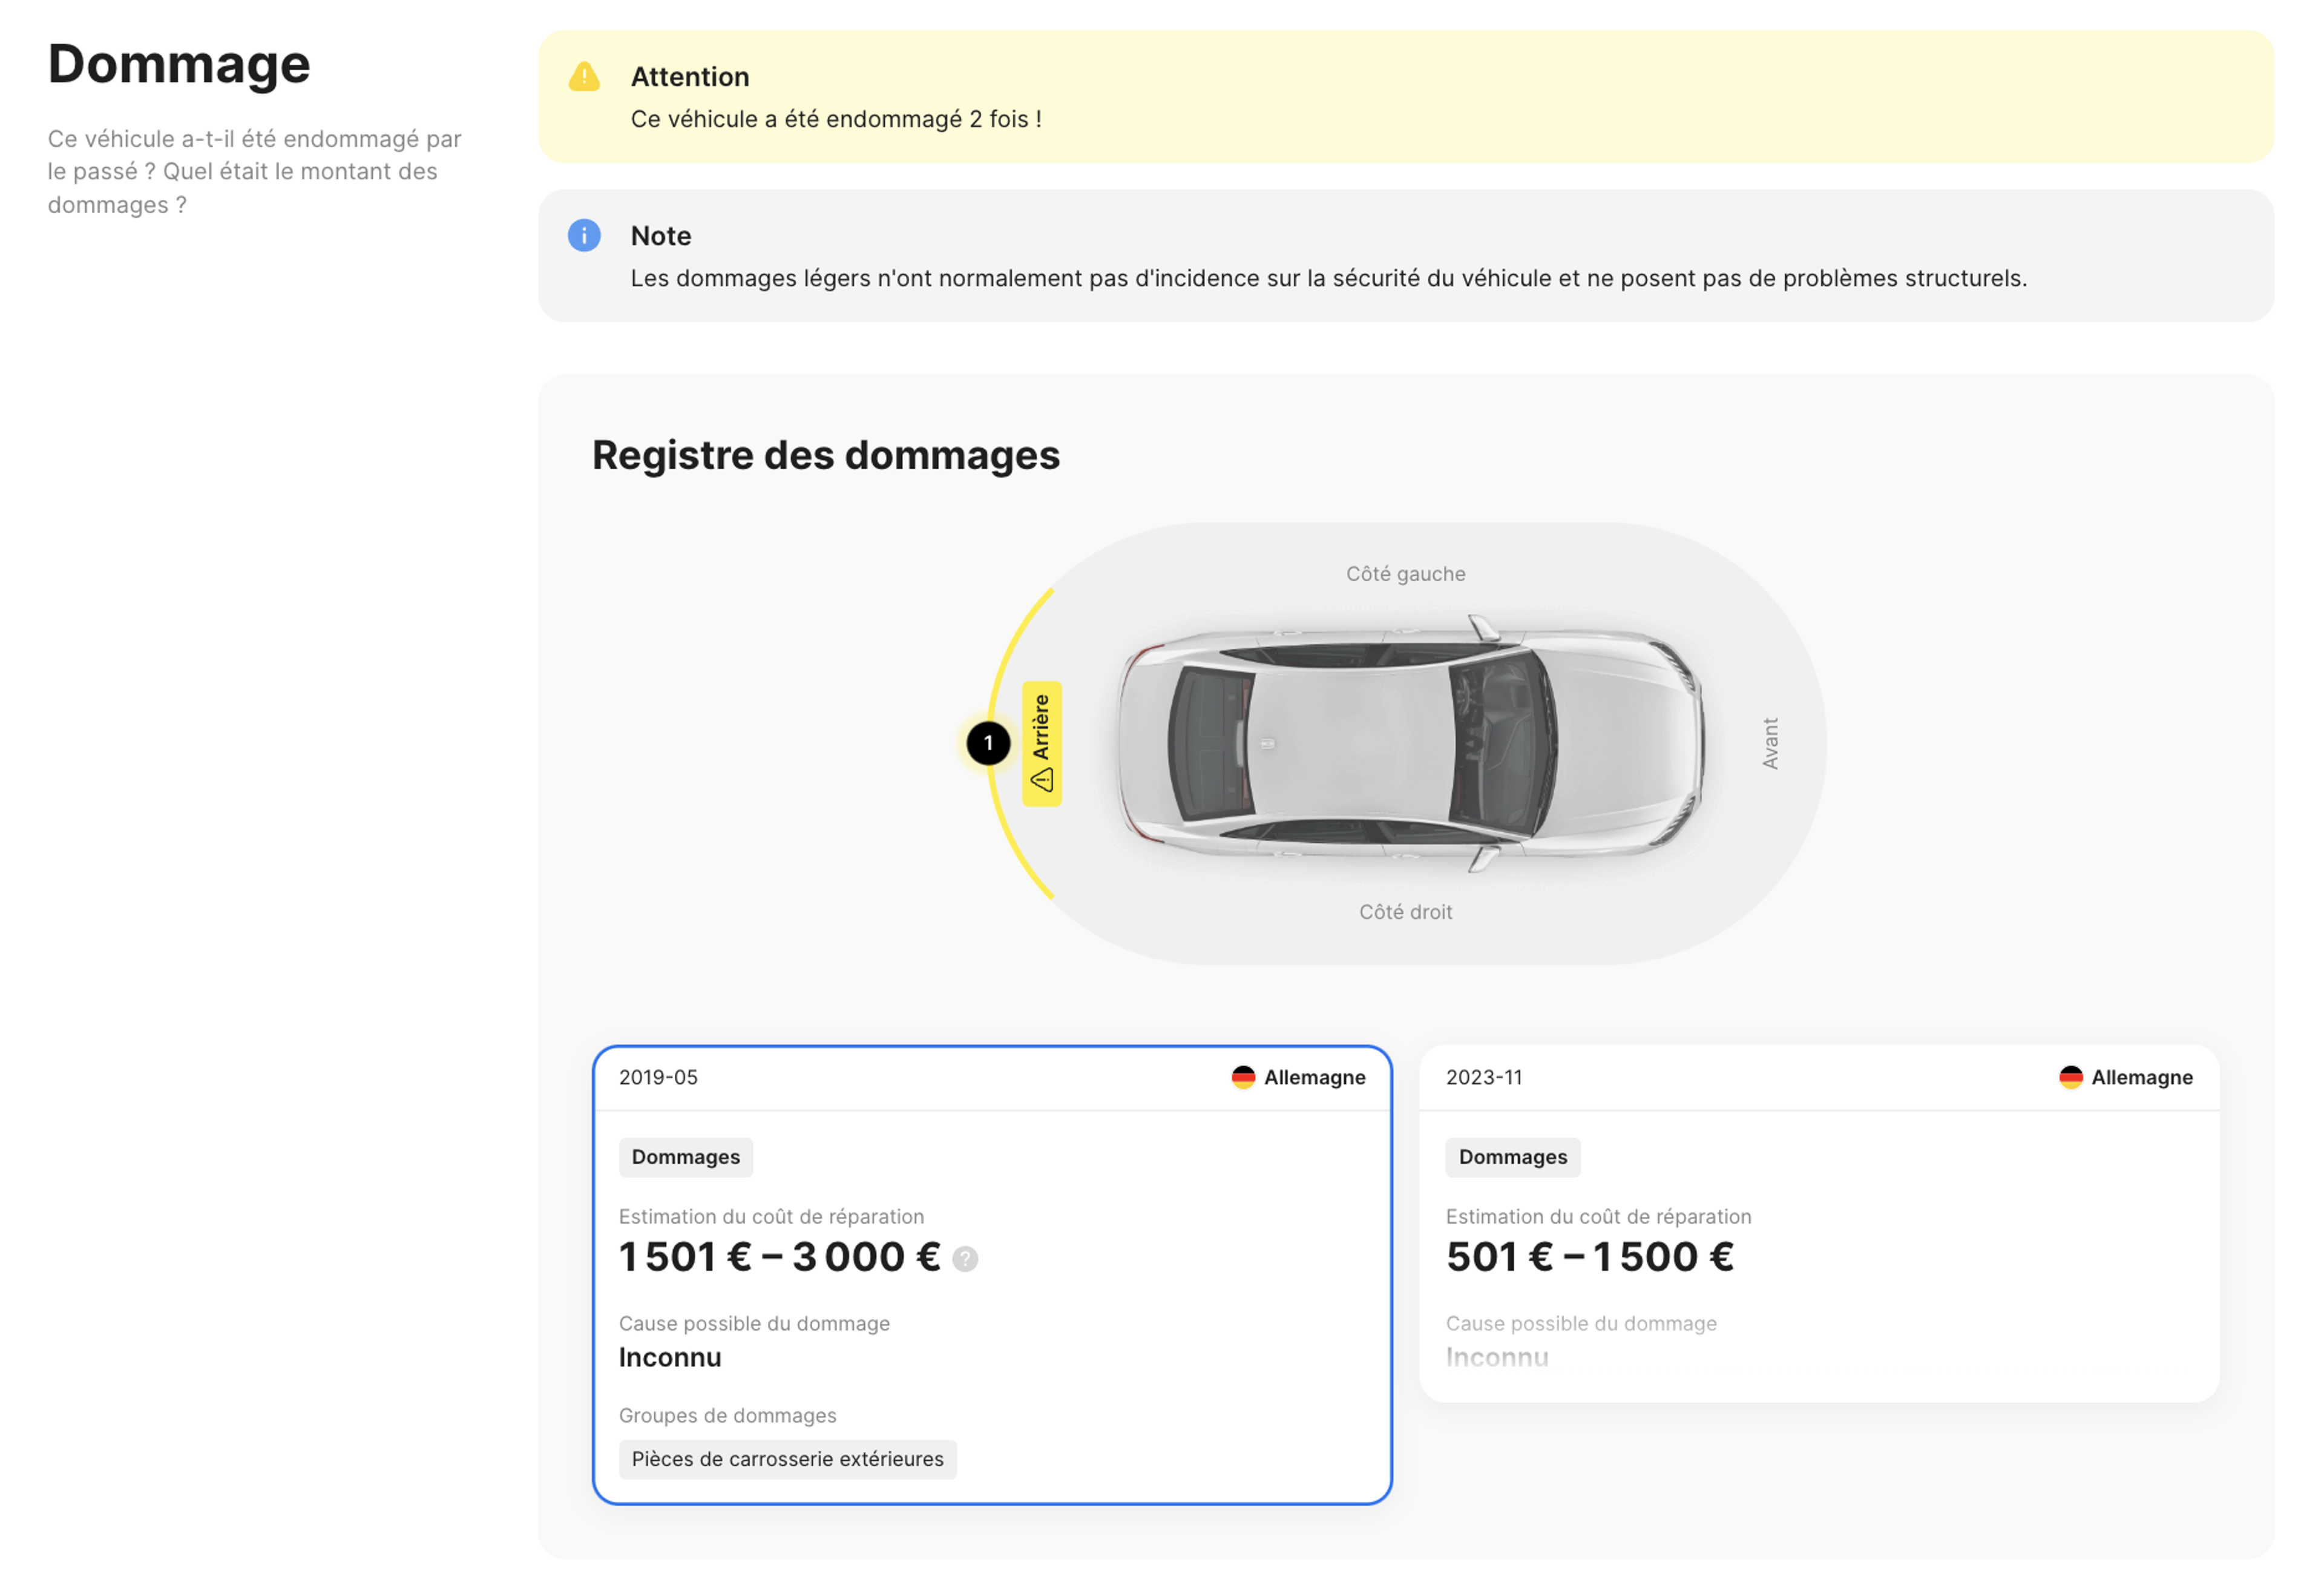Click the blue info Note icon
Image resolution: width=2324 pixels, height=1591 pixels.
pos(584,236)
